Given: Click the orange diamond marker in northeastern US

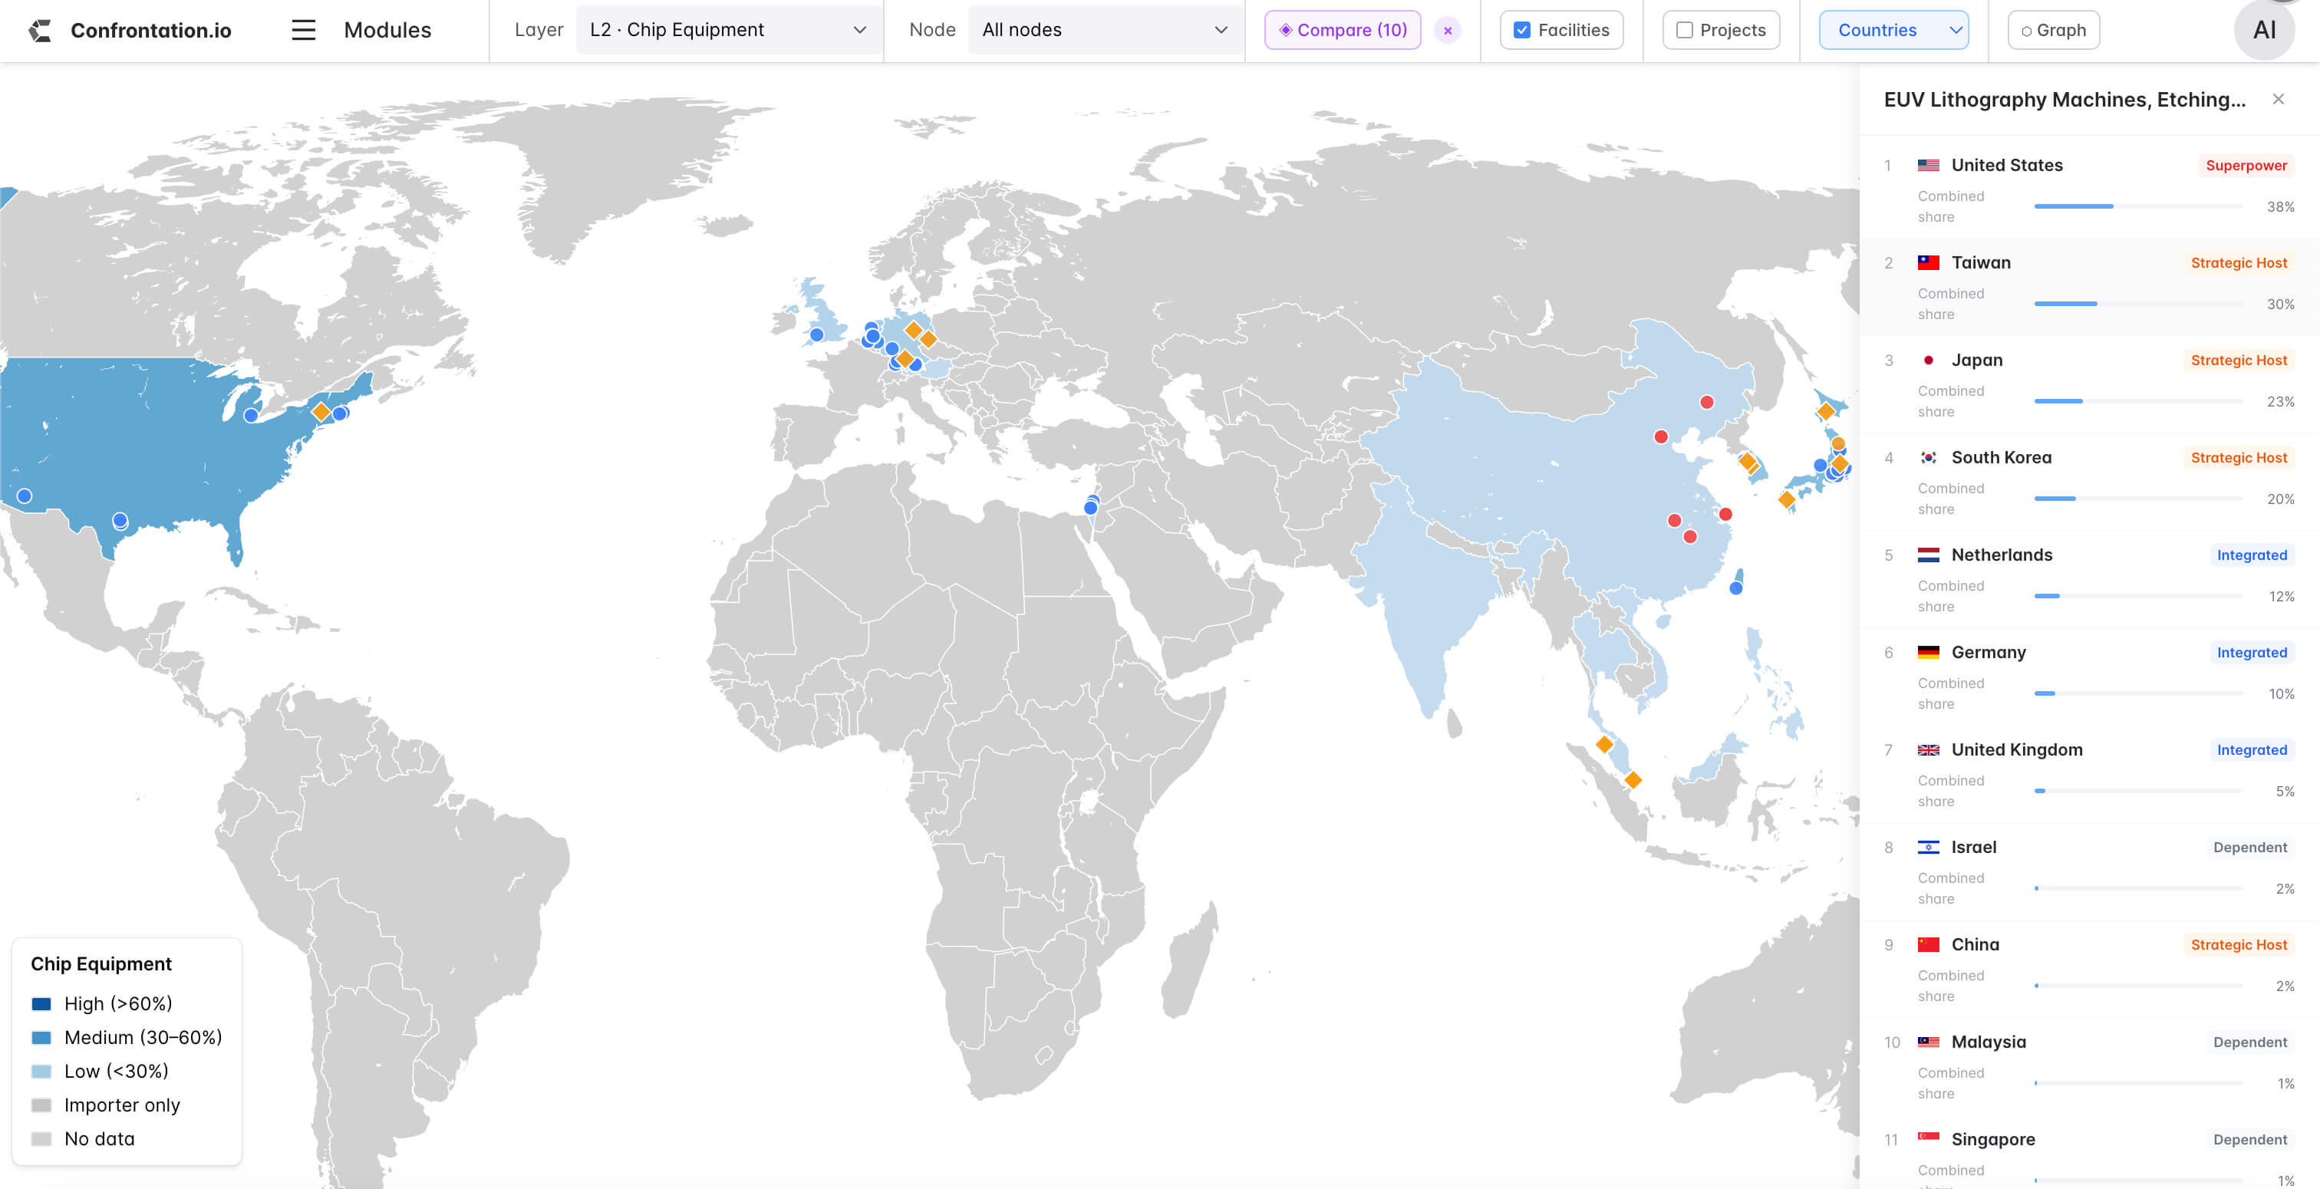Looking at the screenshot, I should coord(321,412).
